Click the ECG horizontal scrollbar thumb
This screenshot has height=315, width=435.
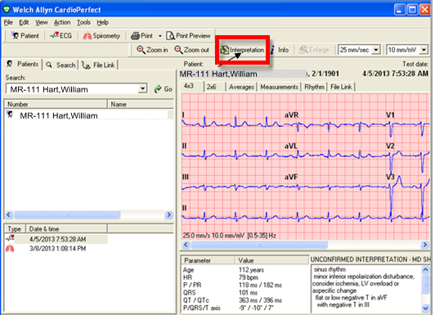(x=259, y=245)
